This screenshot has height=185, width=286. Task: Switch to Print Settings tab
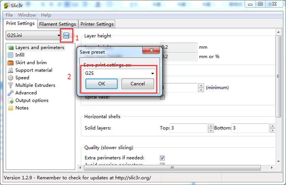(x=21, y=23)
